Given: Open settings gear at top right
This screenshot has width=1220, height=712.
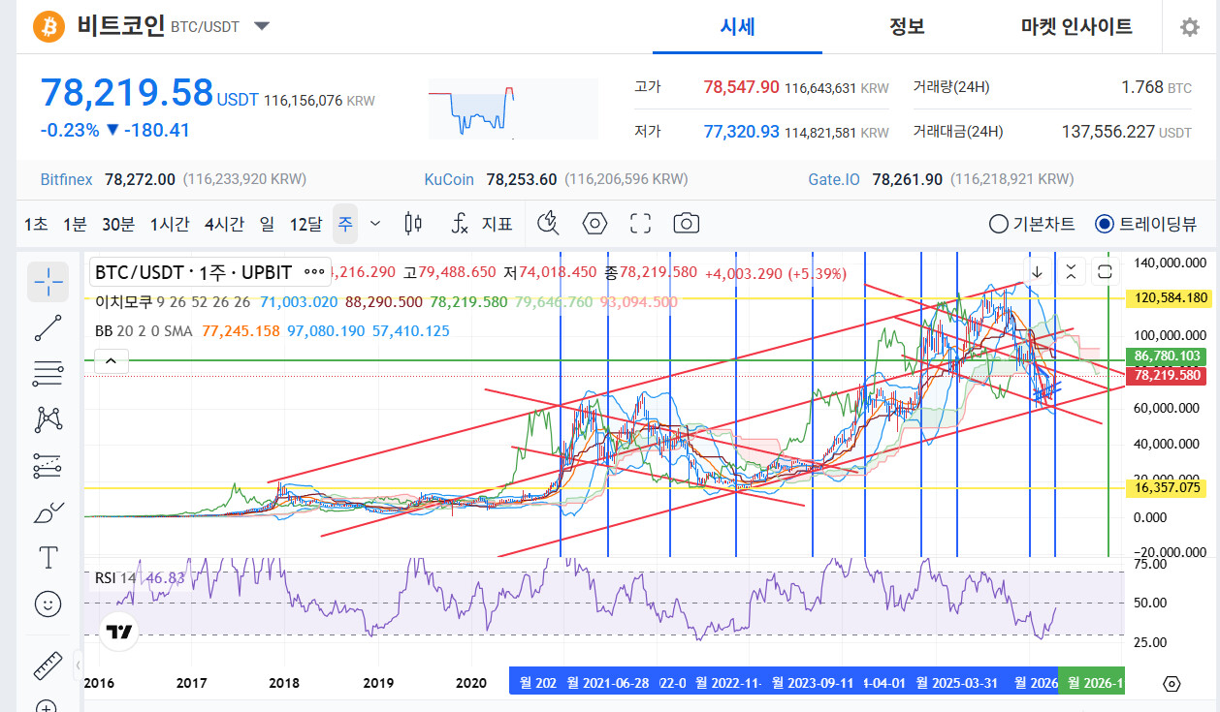Looking at the screenshot, I should (x=1190, y=27).
